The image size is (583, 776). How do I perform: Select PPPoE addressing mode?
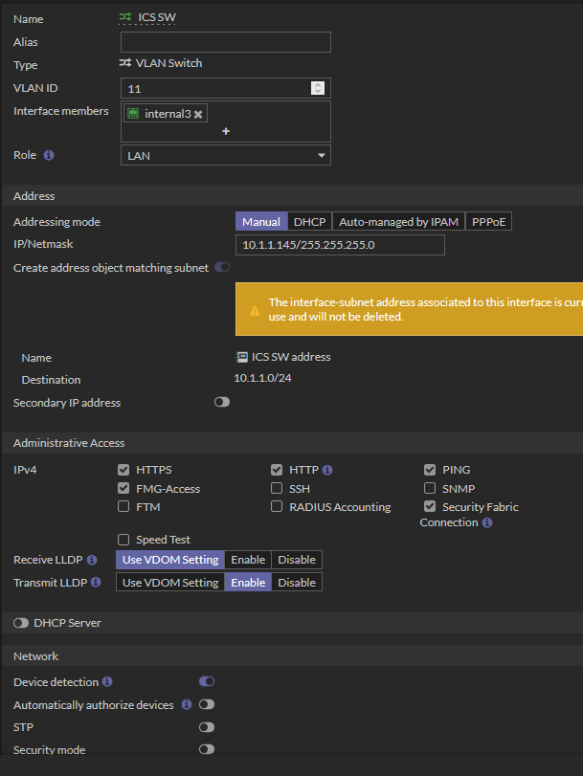click(x=488, y=222)
